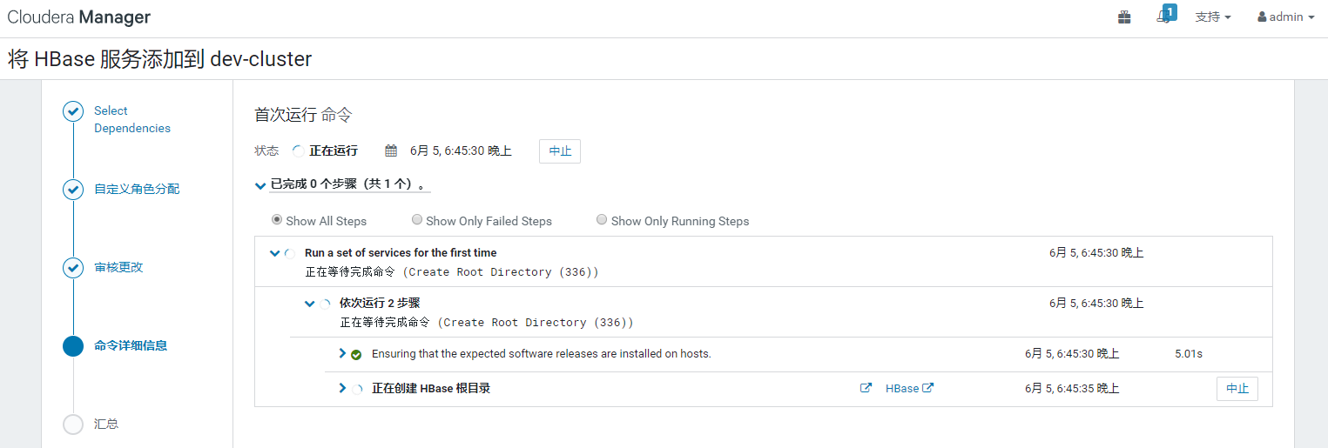The width and height of the screenshot is (1328, 448).
Task: Click the 5.01s duration value
Action: coord(1189,354)
